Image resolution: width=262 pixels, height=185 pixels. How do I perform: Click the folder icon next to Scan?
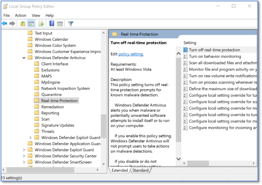[x=37, y=119]
